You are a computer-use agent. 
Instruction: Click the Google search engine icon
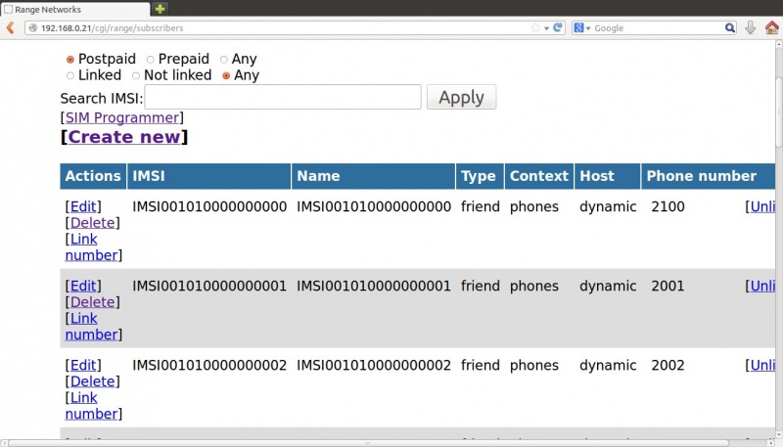coord(578,27)
